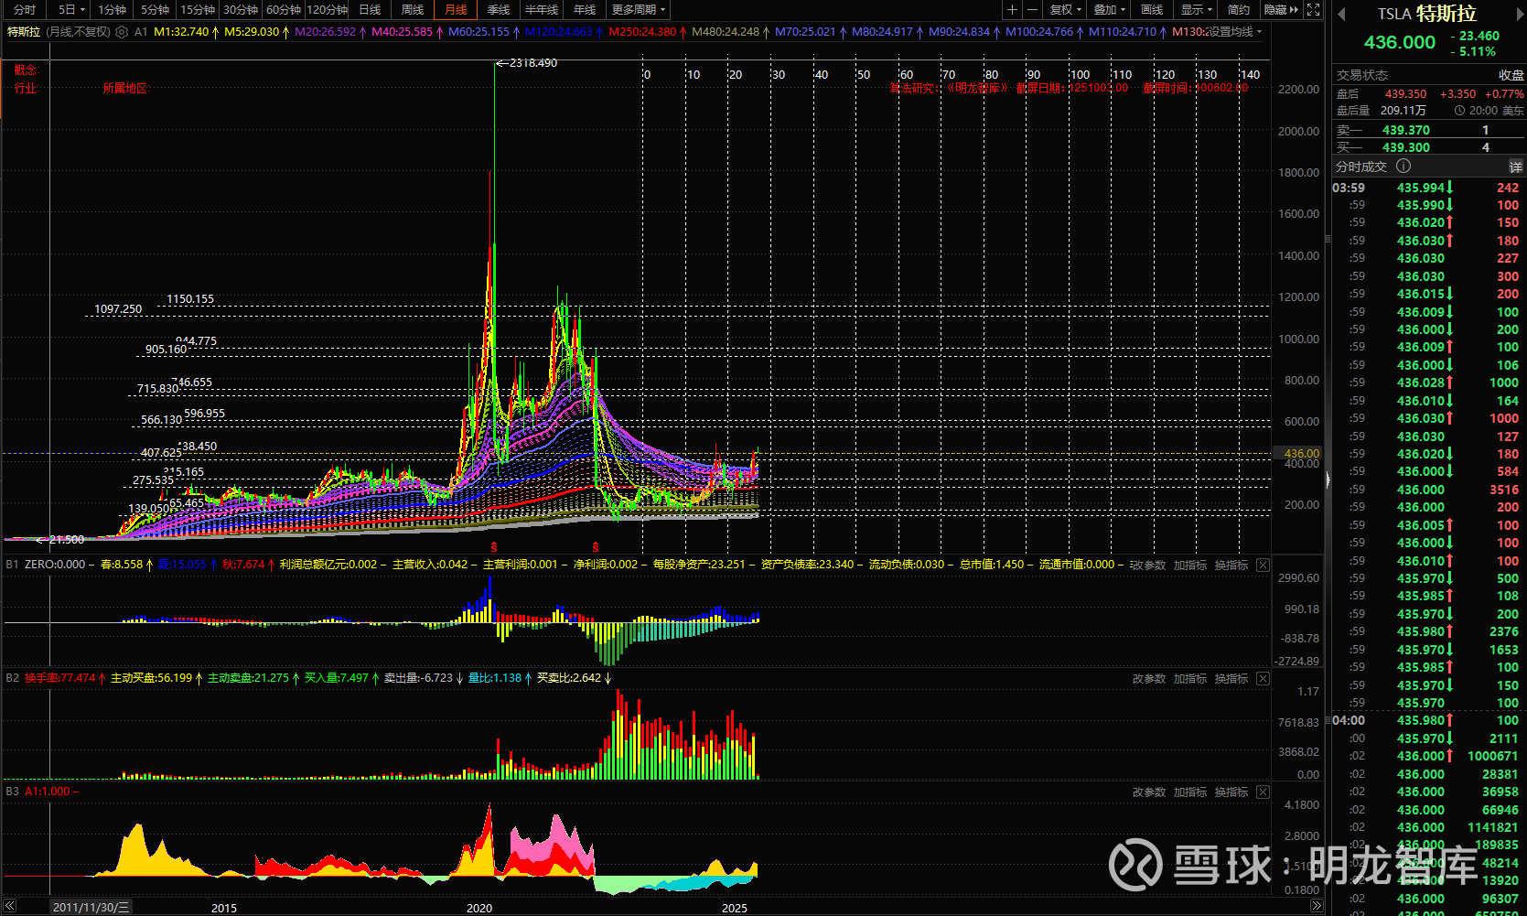This screenshot has height=916, width=1527.
Task: Click 加指标 in the B1 panel
Action: (x=1189, y=566)
